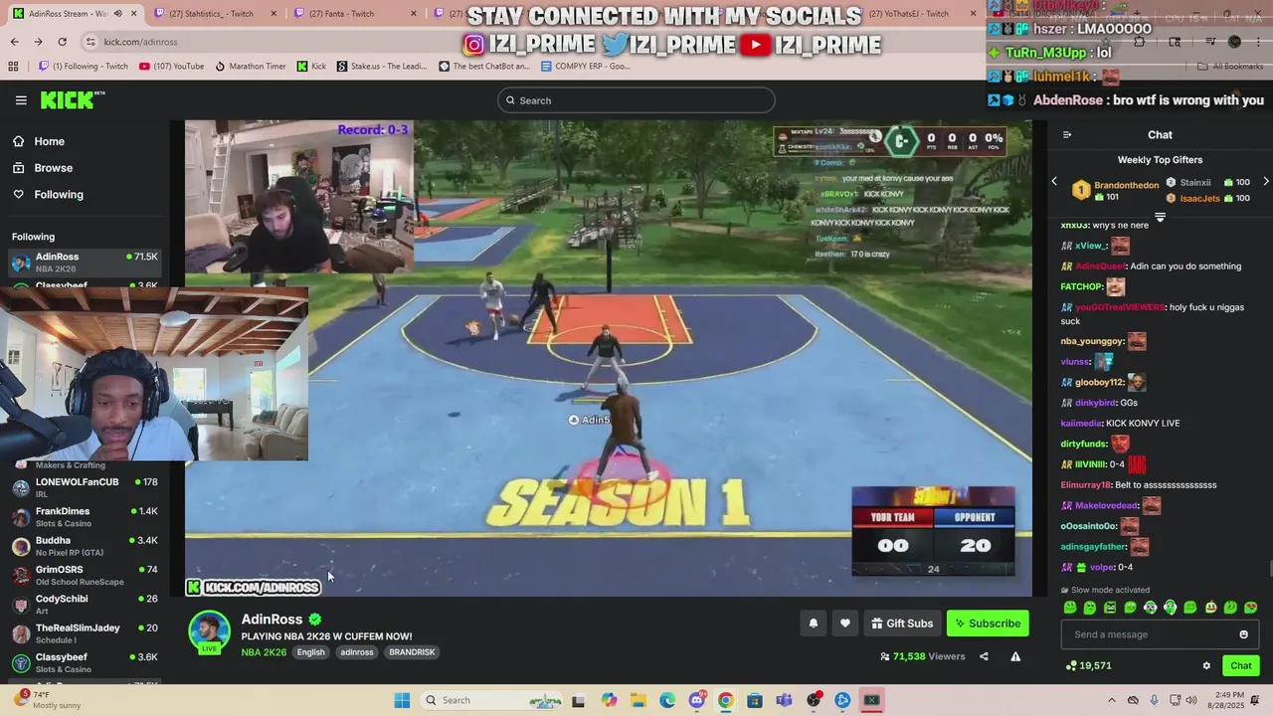The image size is (1273, 716).
Task: Open Buddha channel in sidebar
Action: click(x=85, y=546)
